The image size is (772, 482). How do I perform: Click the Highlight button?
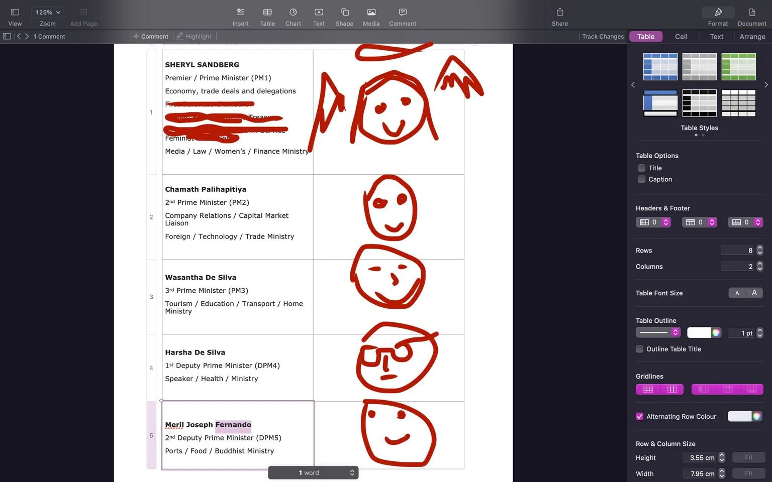(194, 37)
